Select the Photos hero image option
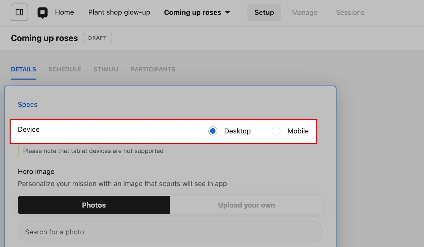This screenshot has width=424, height=247. 94,205
